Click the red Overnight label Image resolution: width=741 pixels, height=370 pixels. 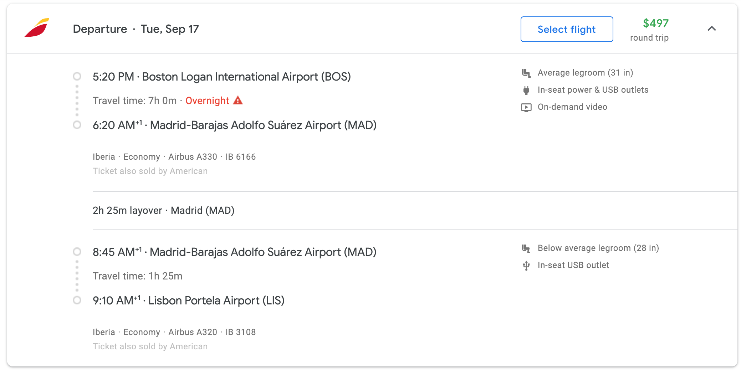207,101
